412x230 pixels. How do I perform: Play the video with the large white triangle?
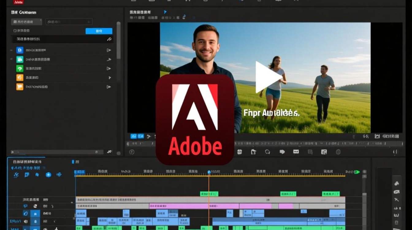(268, 77)
